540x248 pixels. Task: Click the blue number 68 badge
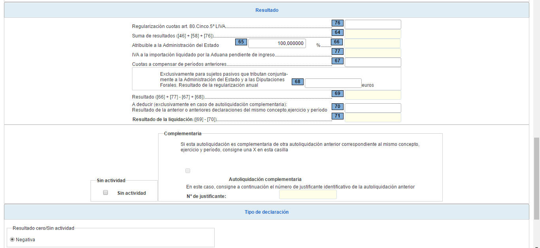297,82
